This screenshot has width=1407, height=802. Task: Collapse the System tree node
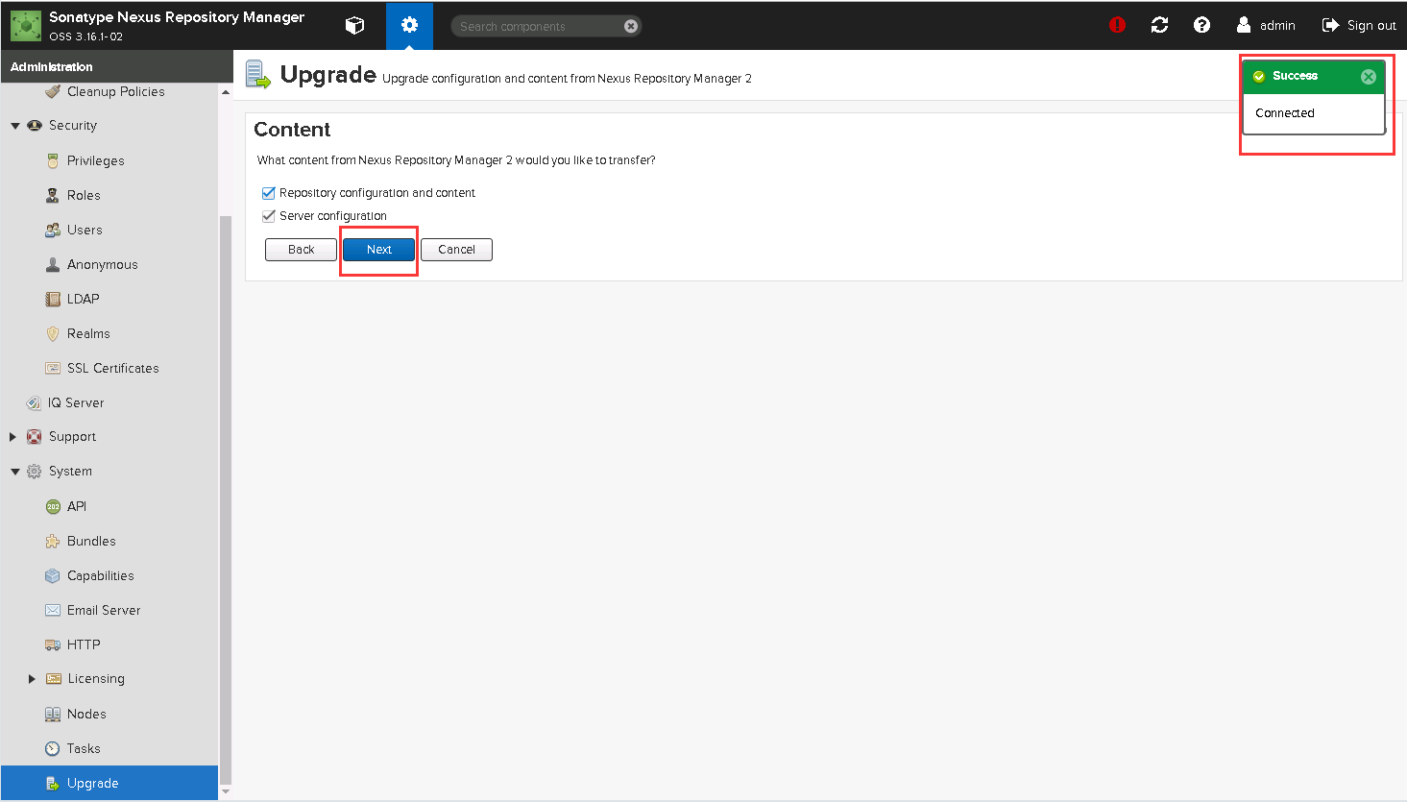click(x=15, y=472)
